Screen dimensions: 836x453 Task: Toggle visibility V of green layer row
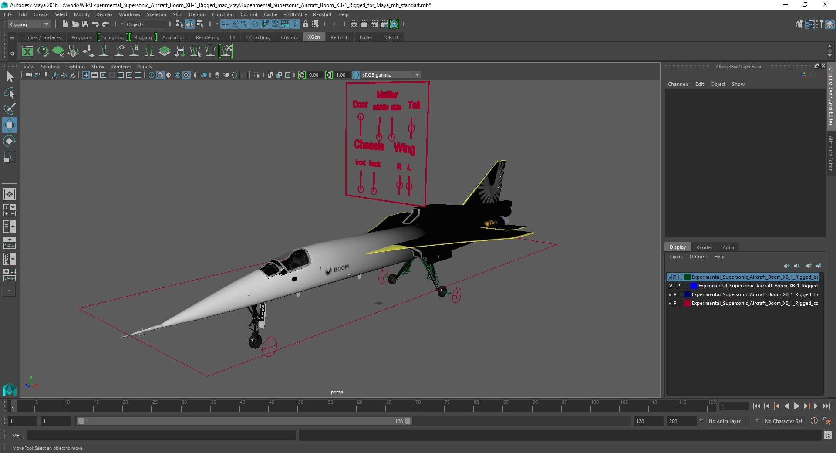point(670,277)
